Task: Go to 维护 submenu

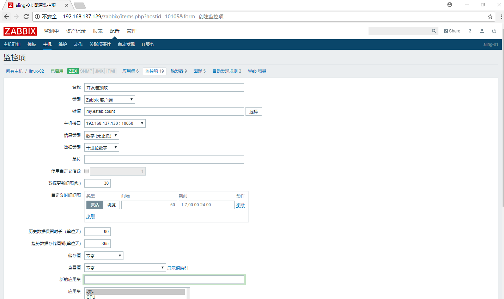Action: point(63,44)
